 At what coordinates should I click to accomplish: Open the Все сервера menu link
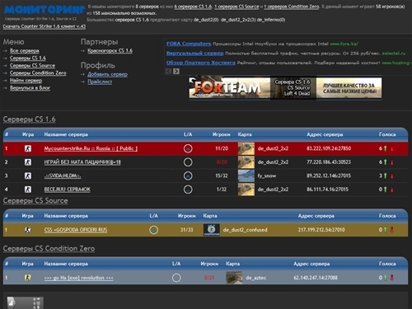(25, 50)
